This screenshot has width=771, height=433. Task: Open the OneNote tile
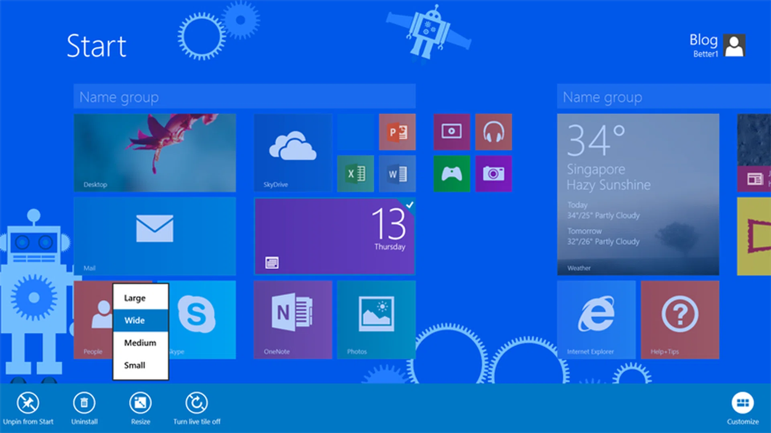pyautogui.click(x=293, y=320)
